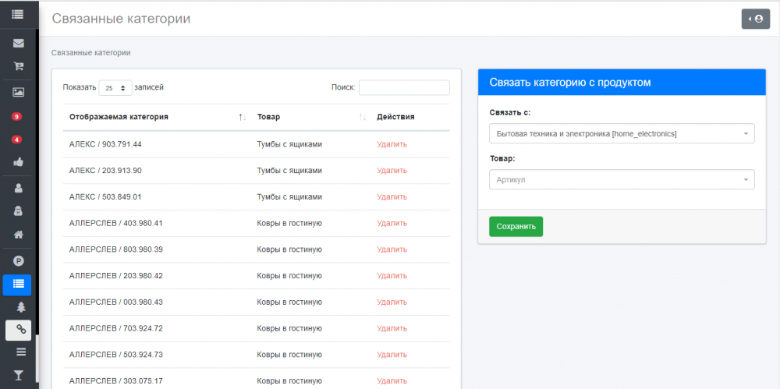780x389 pixels.
Task: Delete the АЛЕКС / 903.791.44 row
Action: pos(392,144)
